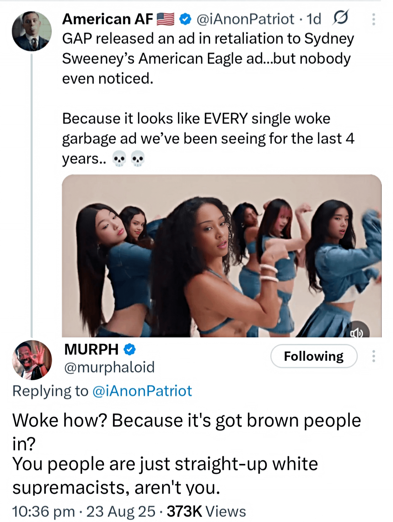Open the 373K Views count
The height and width of the screenshot is (522, 393).
pos(206,512)
